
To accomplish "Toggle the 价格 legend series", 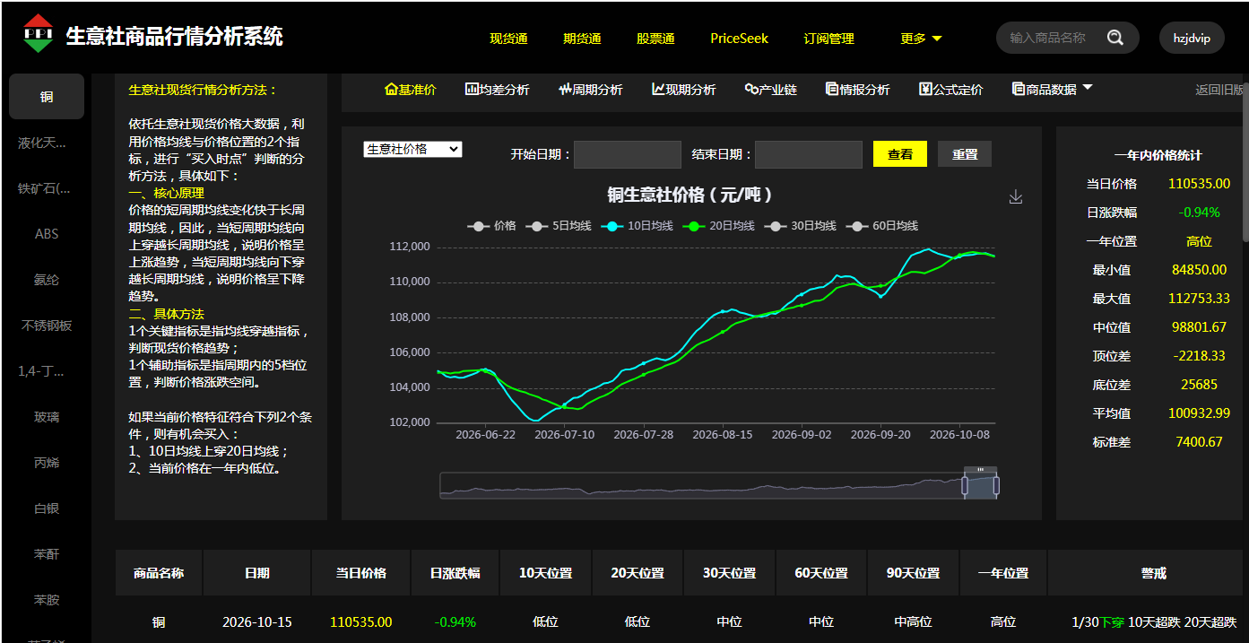I will (491, 226).
